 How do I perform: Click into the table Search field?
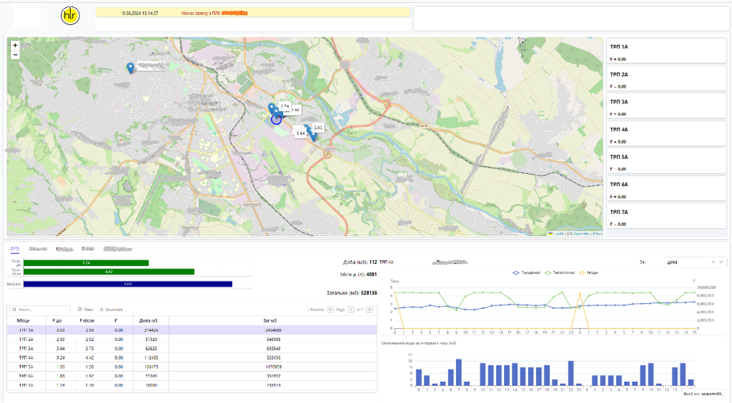click(40, 309)
